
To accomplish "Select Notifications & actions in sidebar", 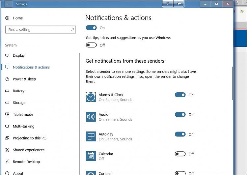I will pyautogui.click(x=31, y=67).
